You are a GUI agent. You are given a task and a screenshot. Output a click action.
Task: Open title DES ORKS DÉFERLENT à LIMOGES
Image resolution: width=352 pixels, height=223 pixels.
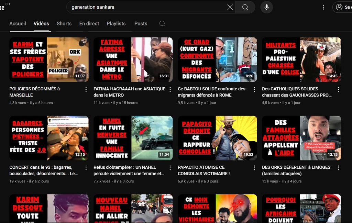point(296,170)
